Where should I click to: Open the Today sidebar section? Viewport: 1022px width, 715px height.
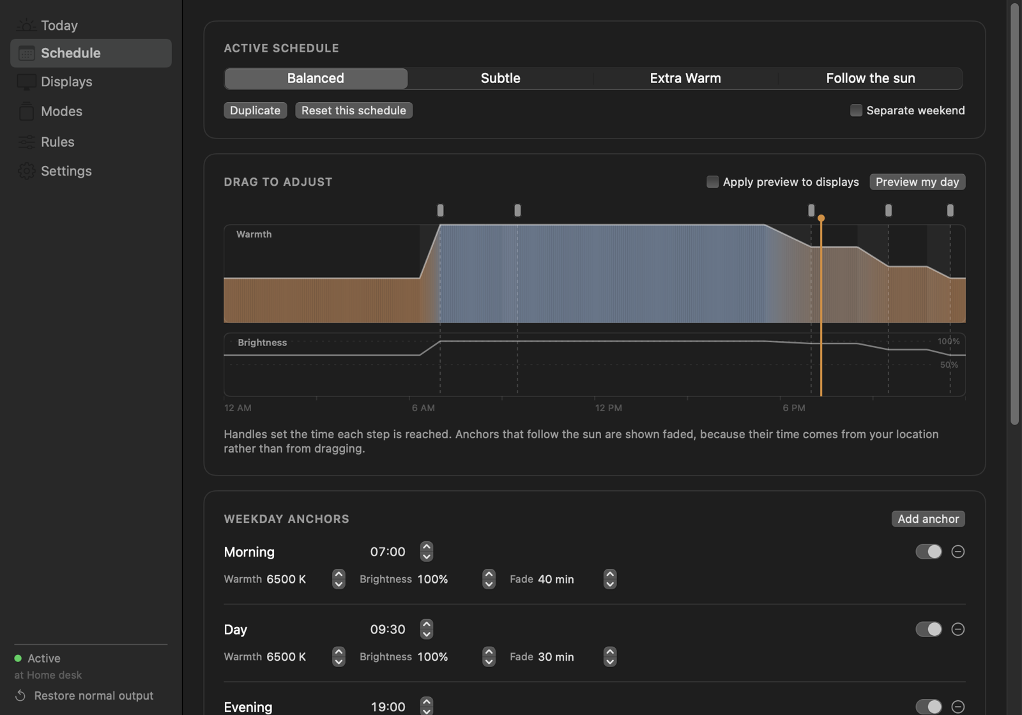(91, 25)
